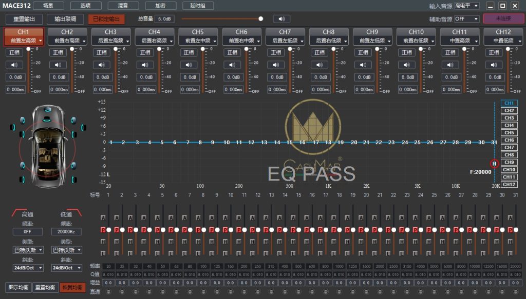Click the 总音量 master volume slider knob
Image resolution: width=526 pixels, height=299 pixels.
260,19
